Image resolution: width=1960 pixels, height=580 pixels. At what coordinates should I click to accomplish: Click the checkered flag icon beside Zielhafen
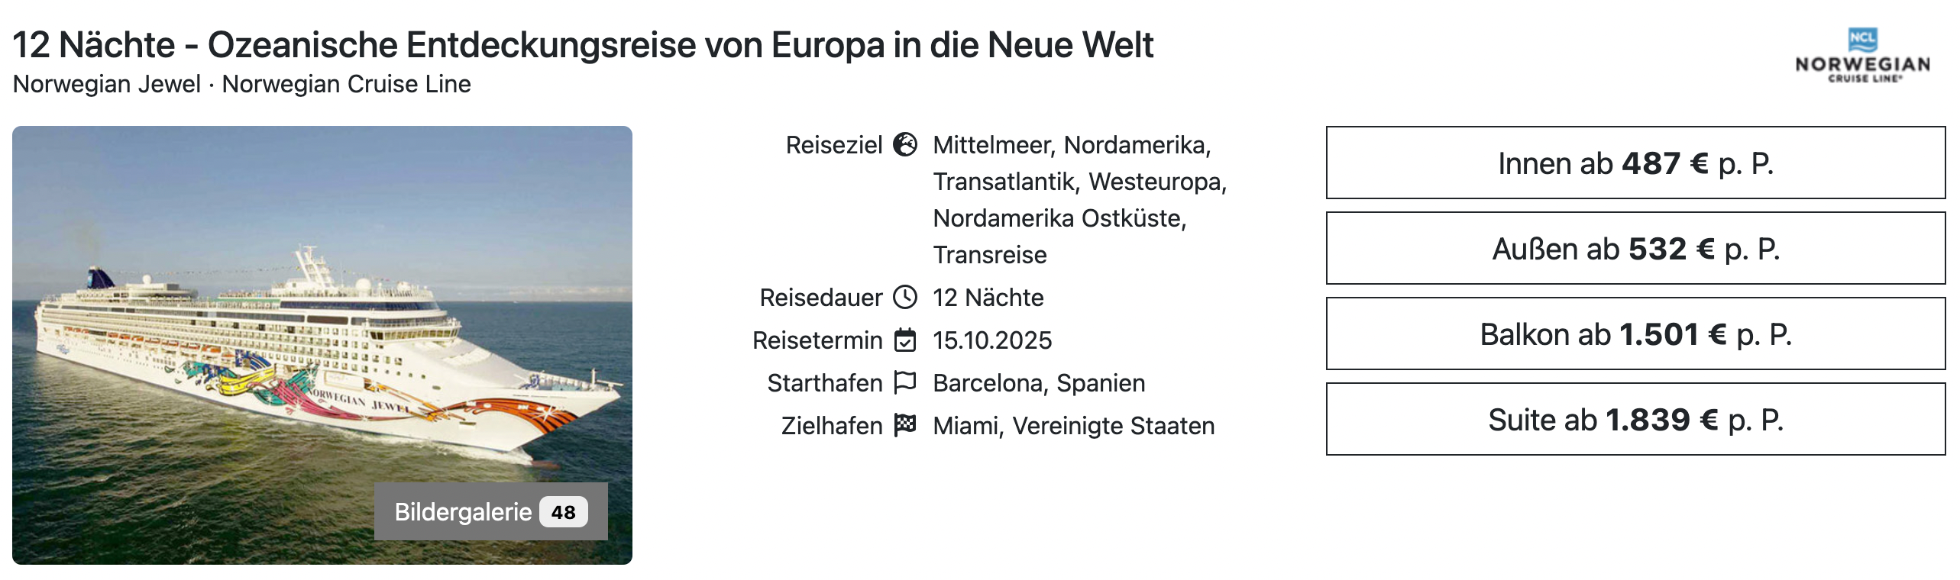pyautogui.click(x=905, y=424)
